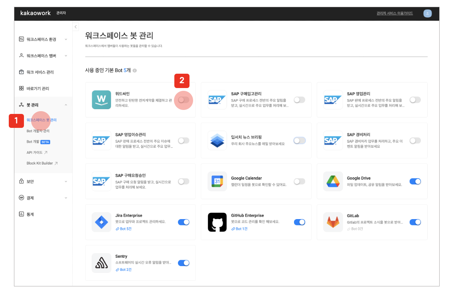450x290 pixels.
Task: Click the 워크스페이스 멤버 person icon
Action: [21, 55]
